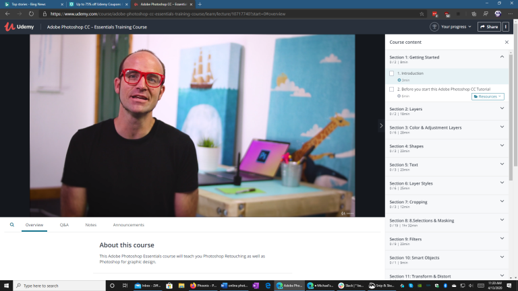Click the Windows taskbar search box
Viewport: 518px width, 291px height.
coord(59,286)
